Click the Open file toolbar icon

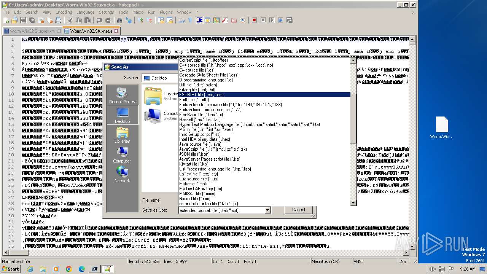click(14, 20)
